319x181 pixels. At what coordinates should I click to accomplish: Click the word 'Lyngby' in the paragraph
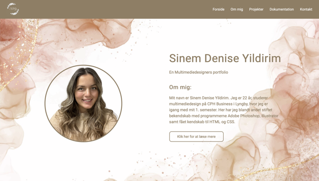(x=241, y=104)
